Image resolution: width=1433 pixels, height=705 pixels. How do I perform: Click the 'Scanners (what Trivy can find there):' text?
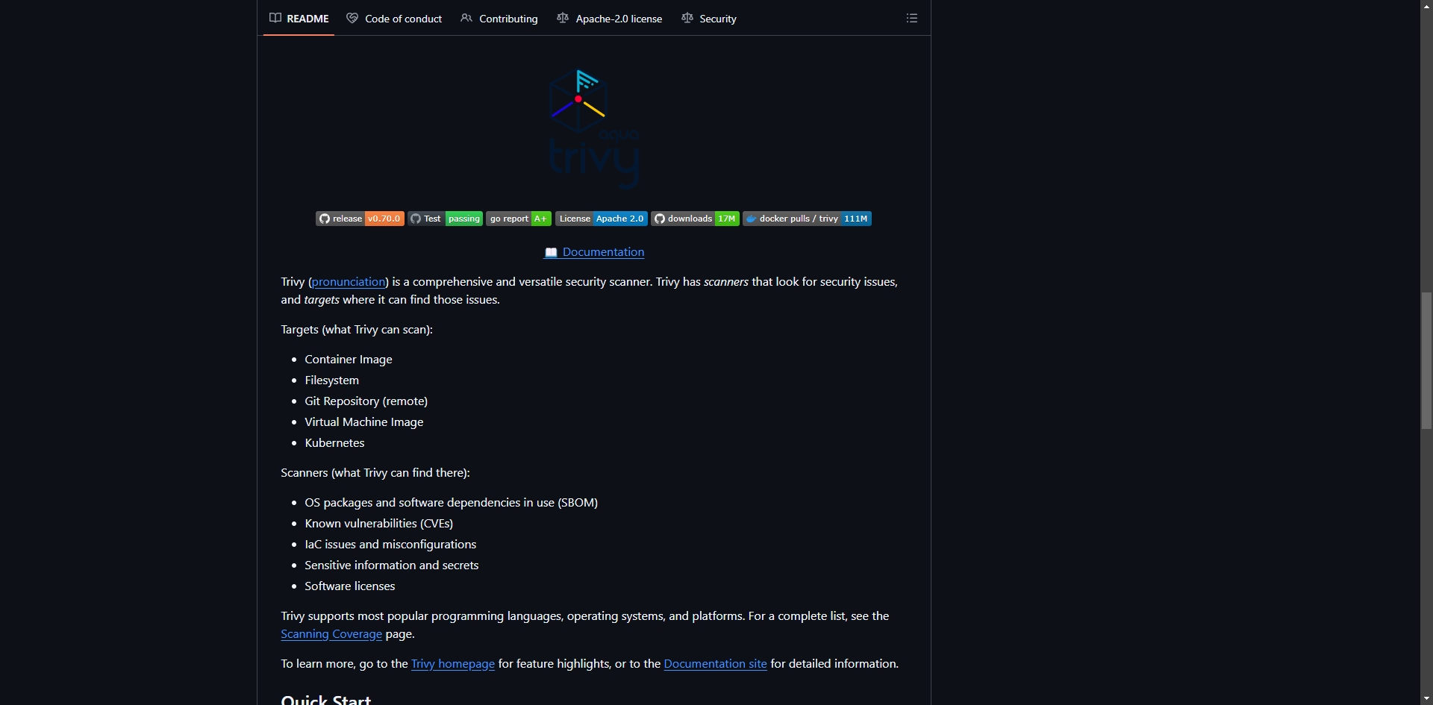pos(375,473)
